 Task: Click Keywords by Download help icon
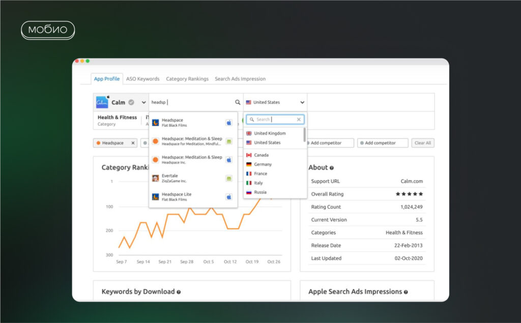179,292
